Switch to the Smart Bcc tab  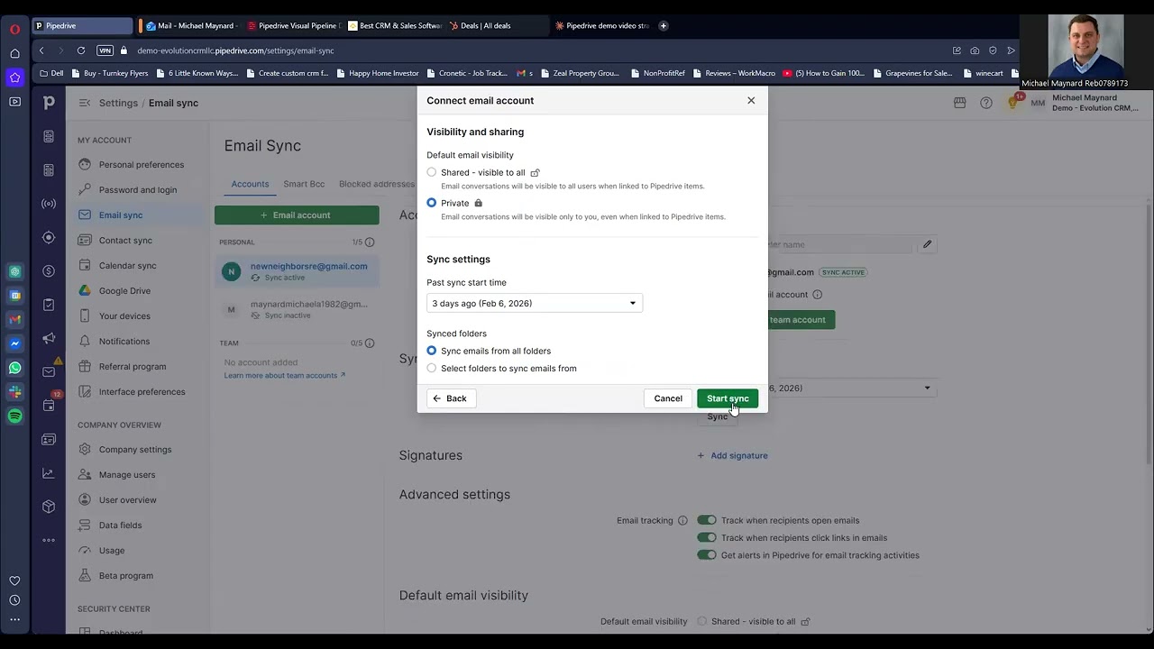click(x=304, y=184)
